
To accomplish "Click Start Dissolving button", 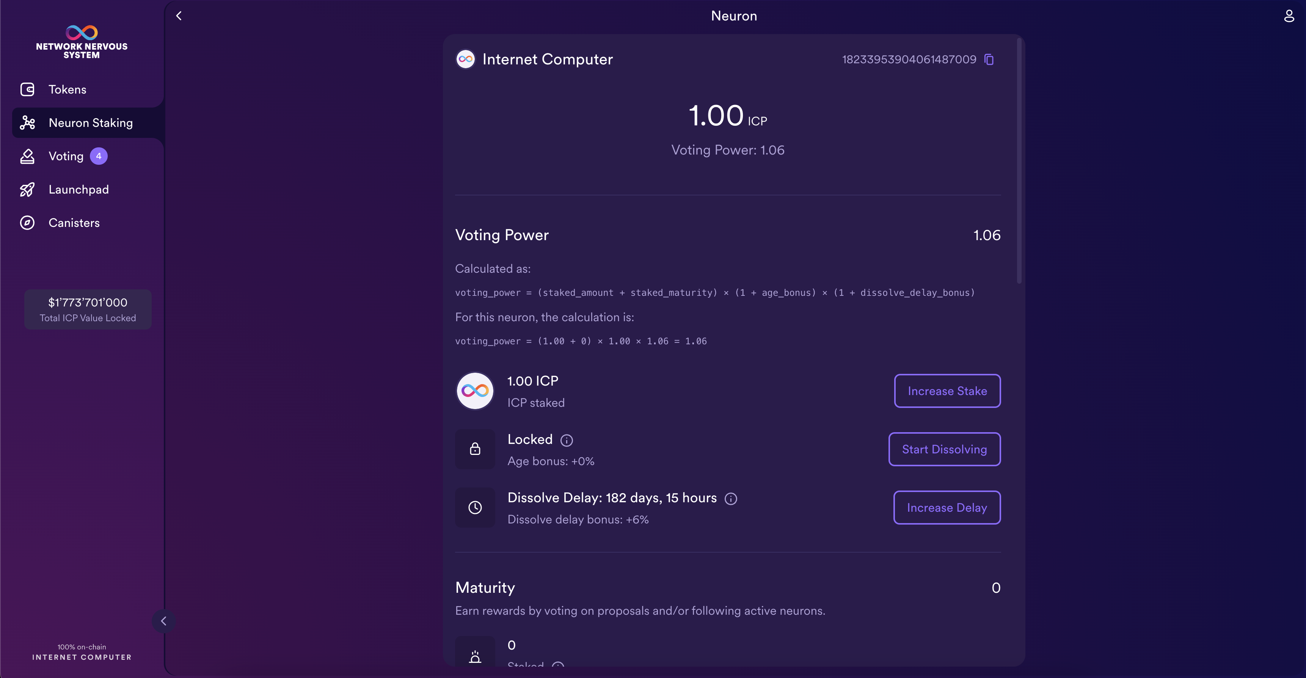I will pos(944,449).
